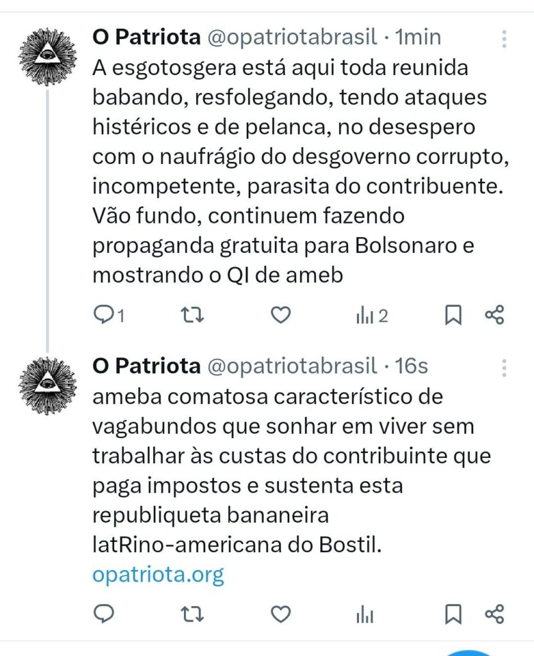Retweet the second tweet about ameba comatosa
534x656 pixels.
(192, 614)
